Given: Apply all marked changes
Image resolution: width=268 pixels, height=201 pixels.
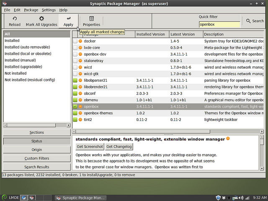Looking at the screenshot, I should 68,21.
